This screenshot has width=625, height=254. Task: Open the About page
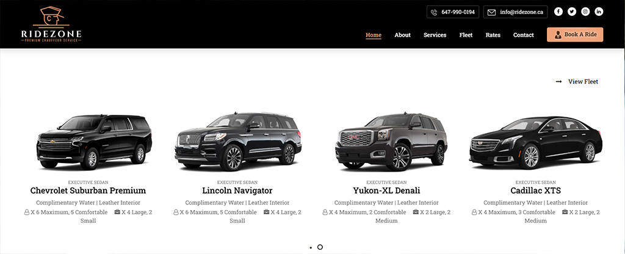click(403, 35)
